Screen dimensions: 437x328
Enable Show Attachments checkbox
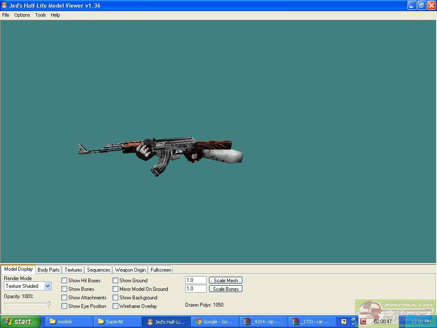click(64, 298)
